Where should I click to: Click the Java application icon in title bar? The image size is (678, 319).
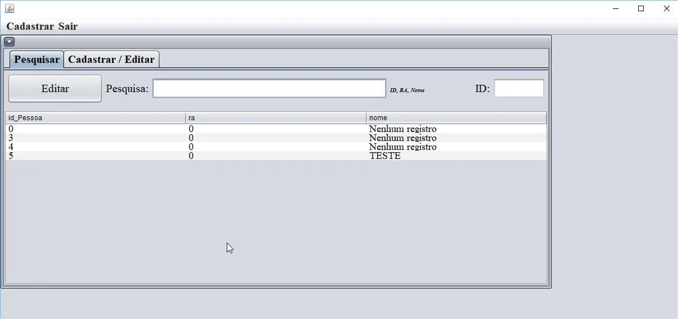[x=9, y=8]
